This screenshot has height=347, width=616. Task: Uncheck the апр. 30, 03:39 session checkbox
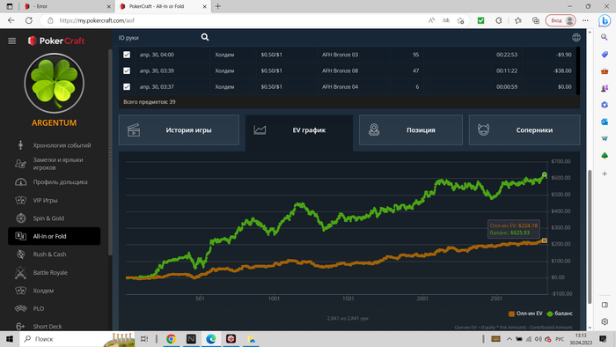pyautogui.click(x=127, y=70)
